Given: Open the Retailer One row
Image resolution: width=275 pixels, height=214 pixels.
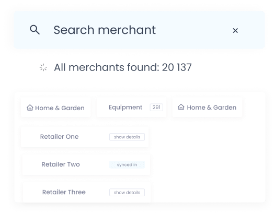Looking at the screenshot, I should tap(85, 137).
